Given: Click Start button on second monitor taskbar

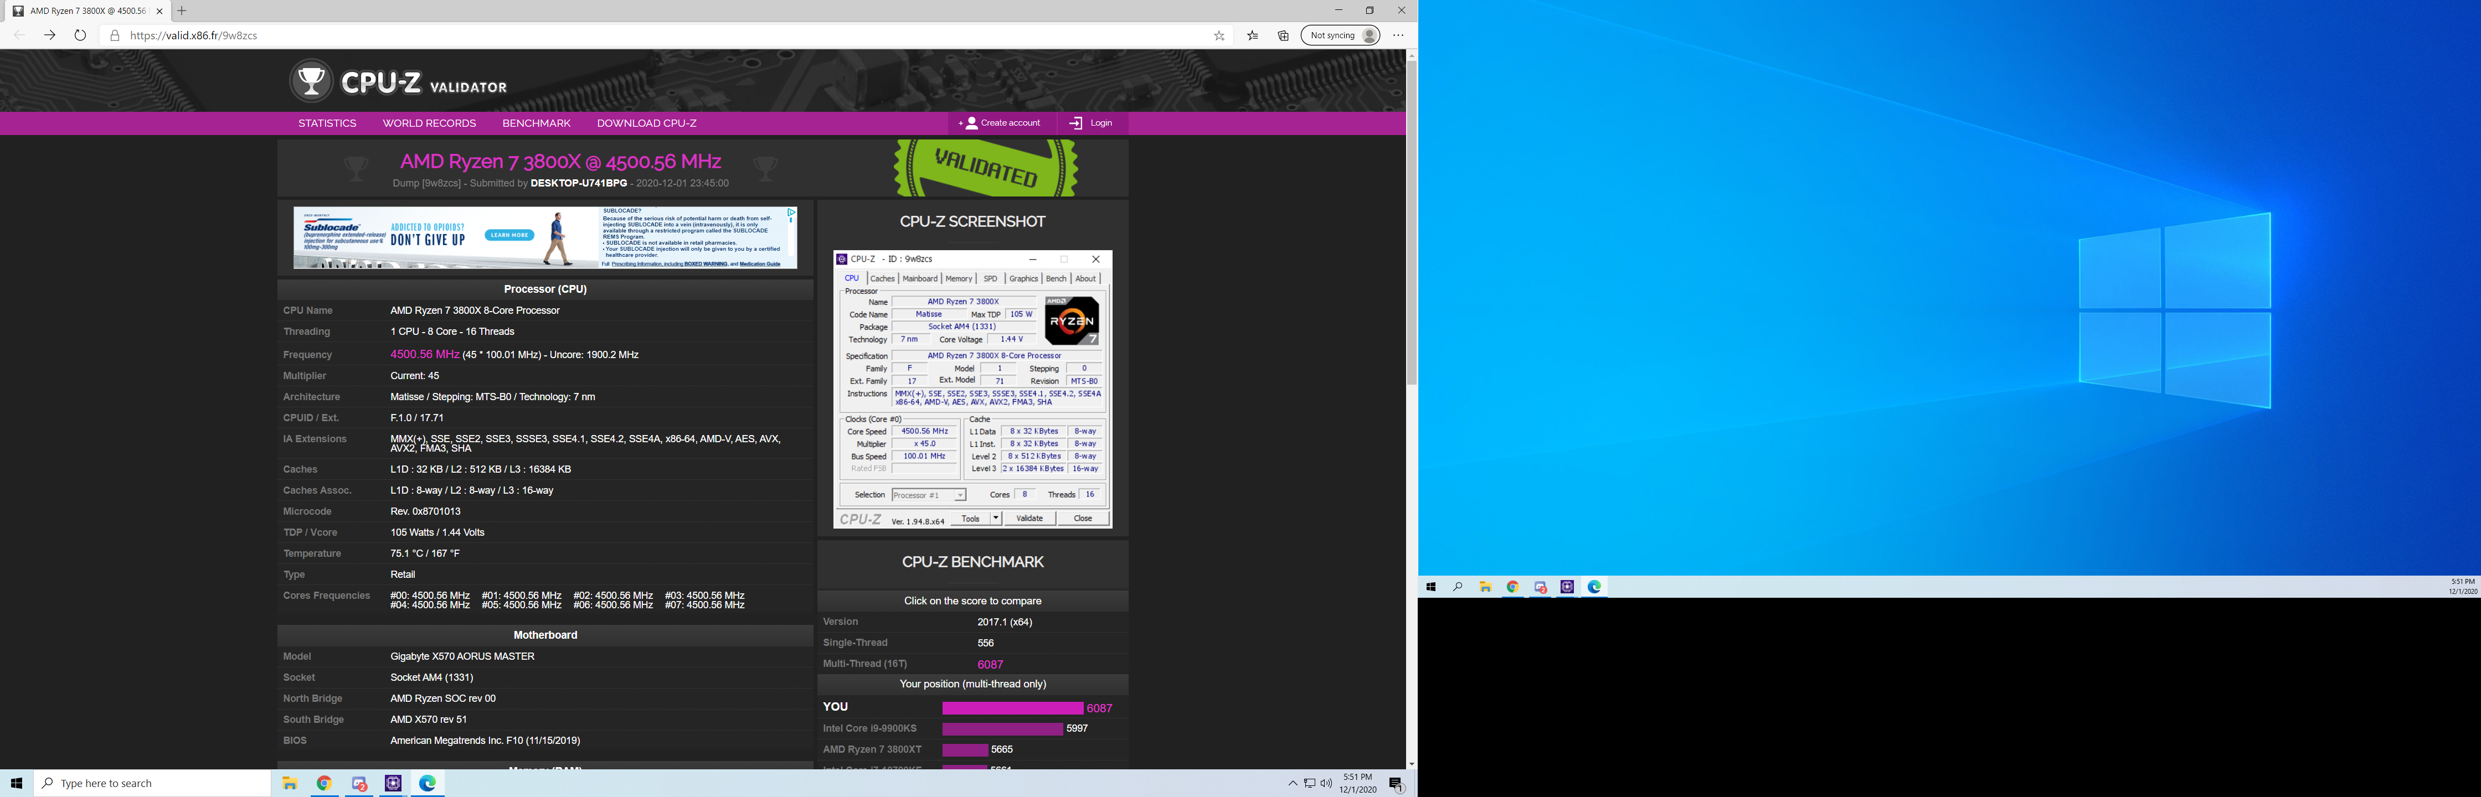Looking at the screenshot, I should 1431,587.
